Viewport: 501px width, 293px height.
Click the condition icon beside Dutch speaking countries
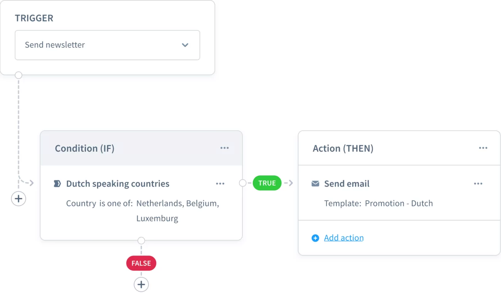[57, 184]
